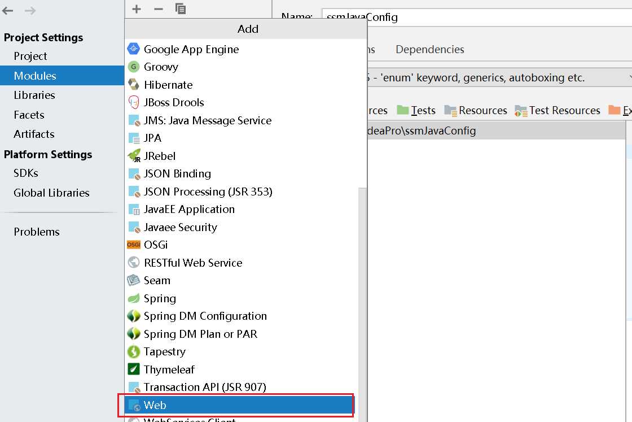Screen dimensions: 632x422
Task: Click the JPA icon
Action: point(134,138)
